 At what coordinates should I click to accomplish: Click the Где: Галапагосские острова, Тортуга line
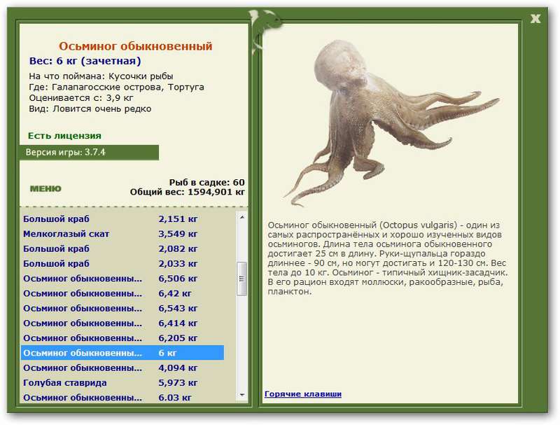[116, 87]
